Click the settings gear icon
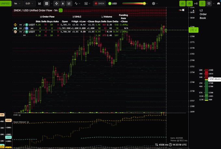This screenshot has height=149, width=221. tap(154, 4)
